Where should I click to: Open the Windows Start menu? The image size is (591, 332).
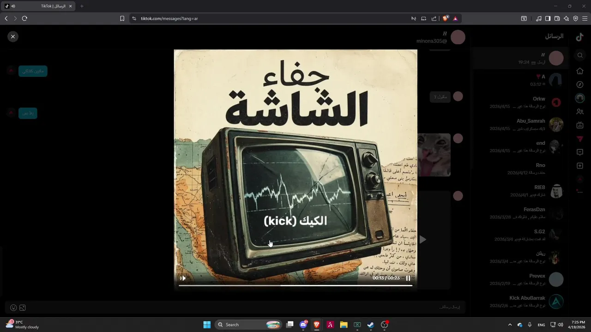click(x=207, y=325)
